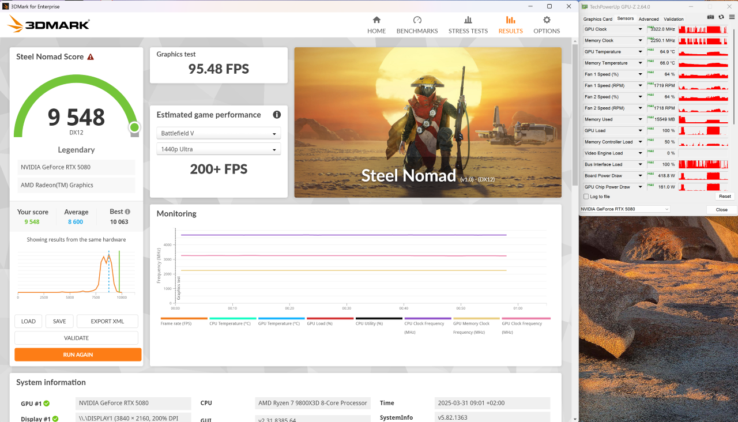Click the info icon for Estimated game performance
Image resolution: width=738 pixels, height=422 pixels.
point(277,115)
